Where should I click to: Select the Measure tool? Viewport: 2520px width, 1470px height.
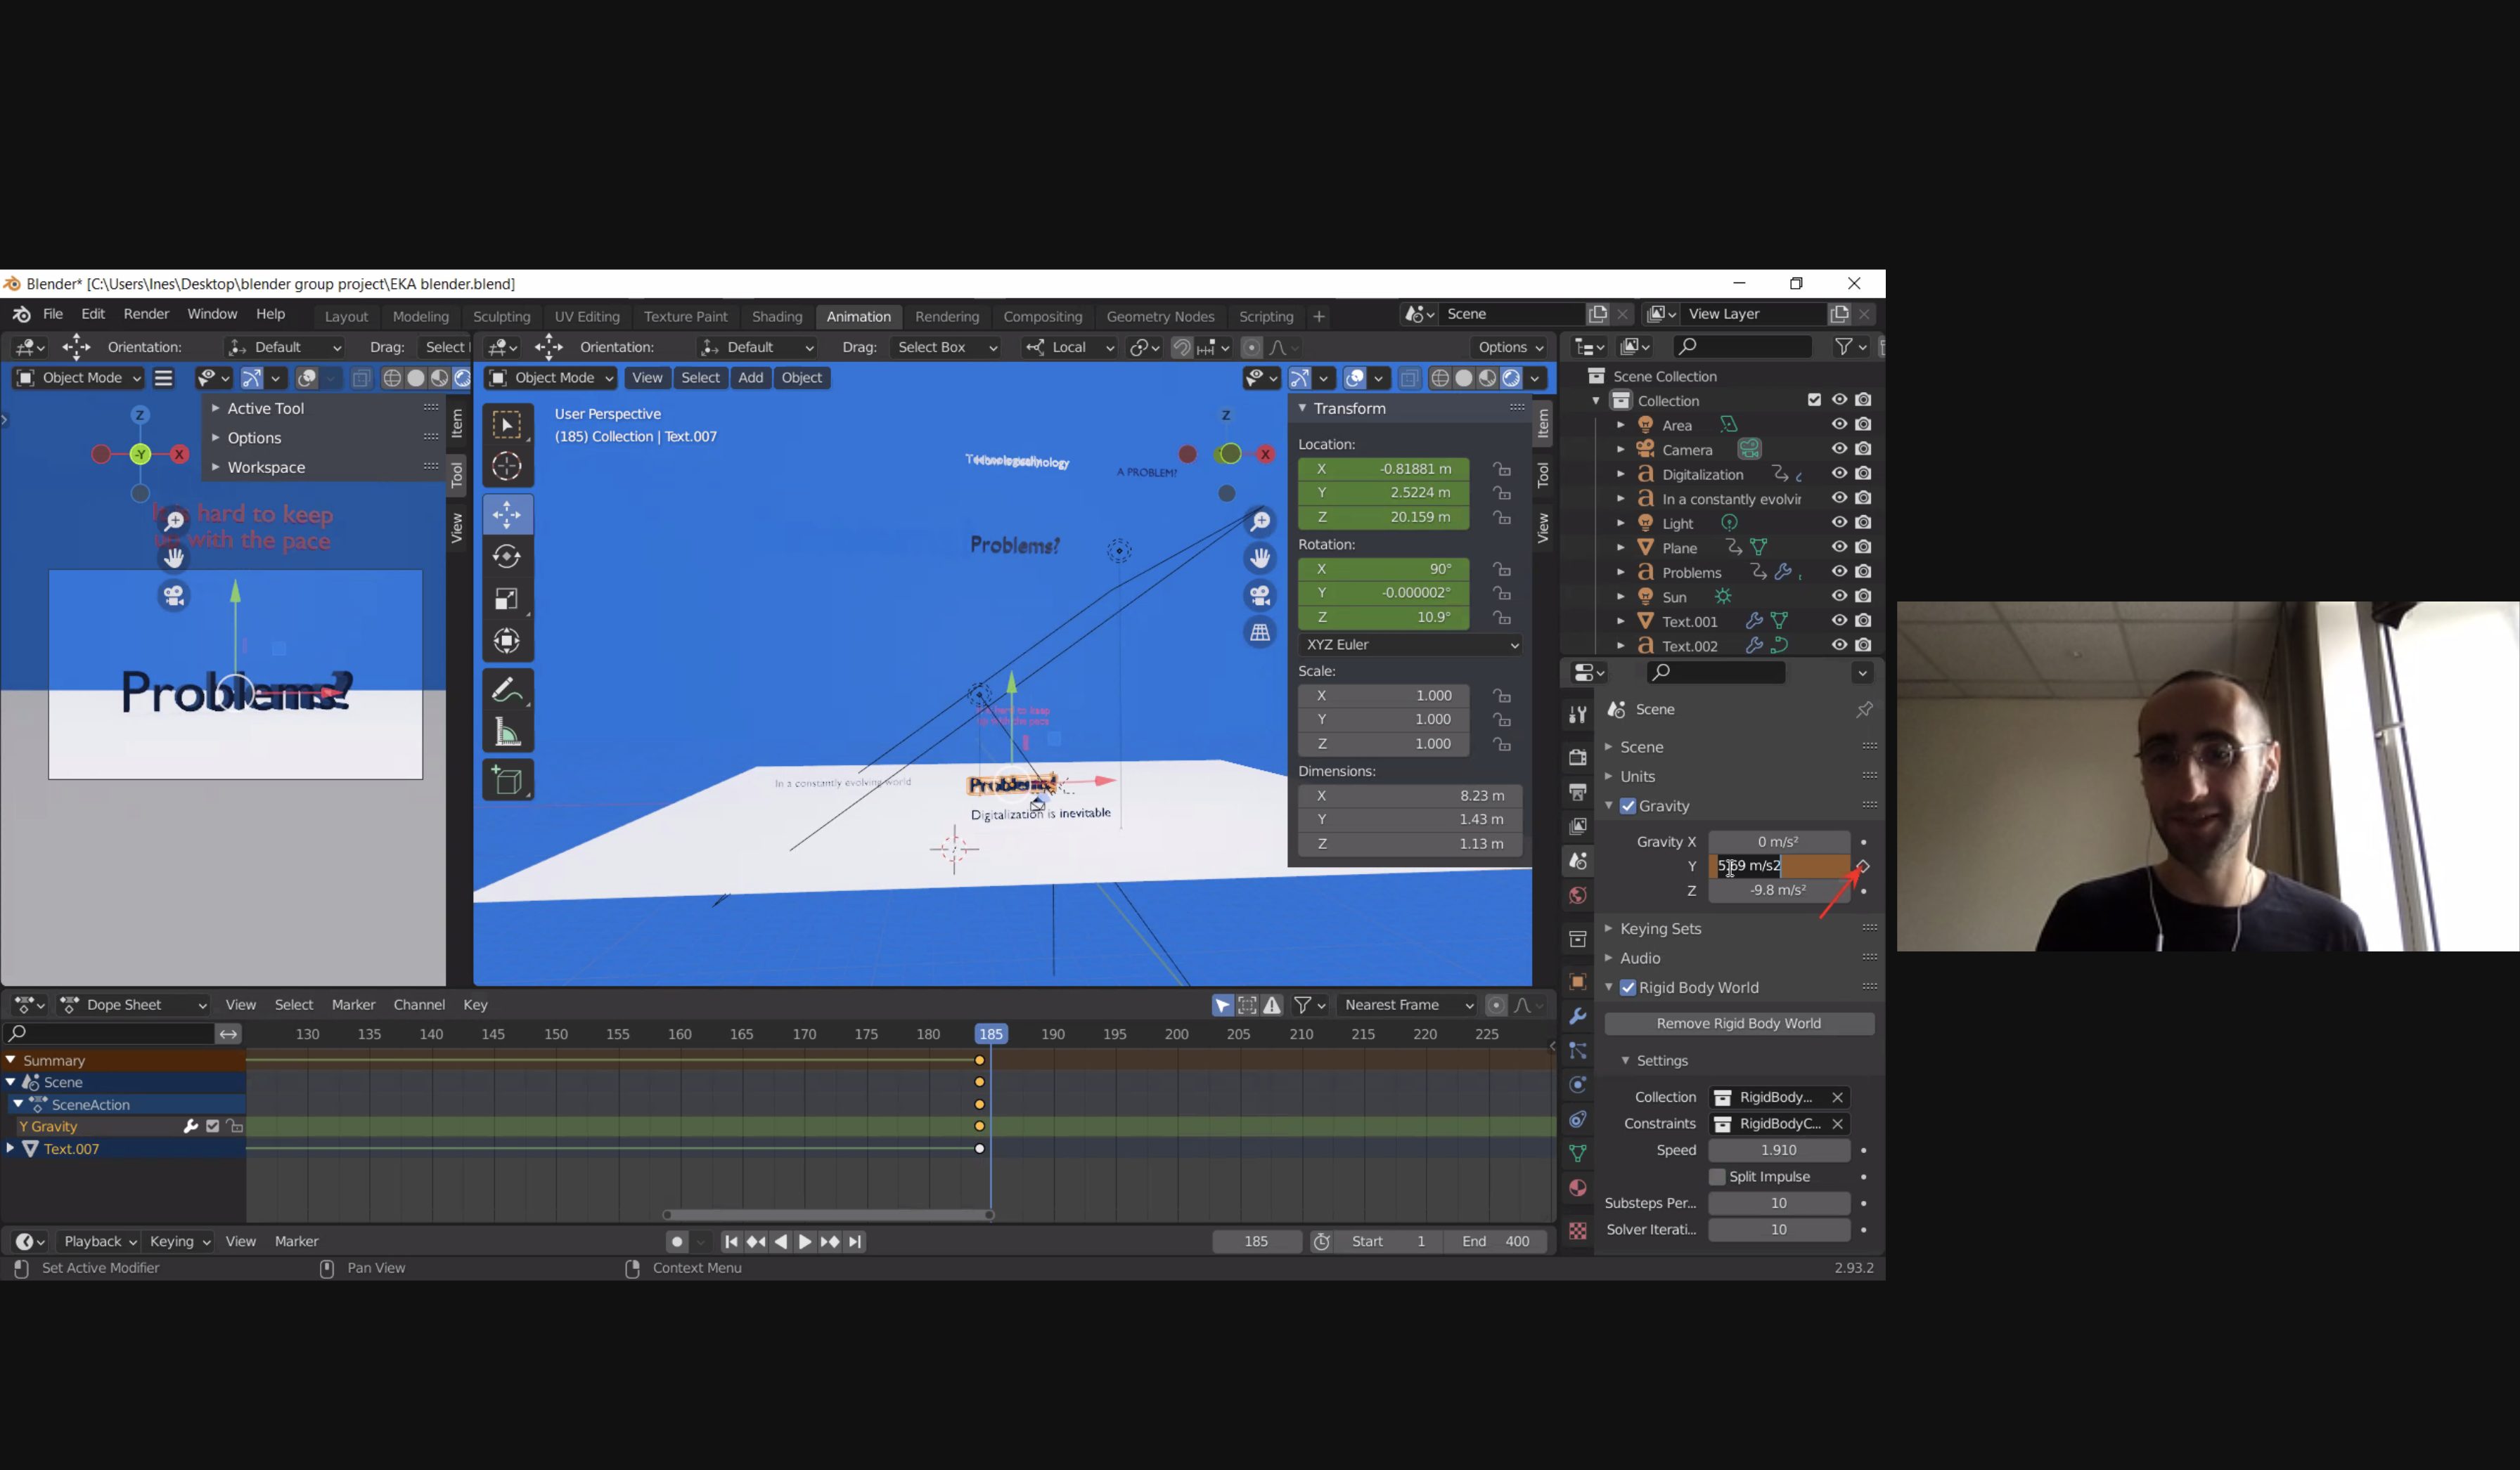pyautogui.click(x=507, y=731)
